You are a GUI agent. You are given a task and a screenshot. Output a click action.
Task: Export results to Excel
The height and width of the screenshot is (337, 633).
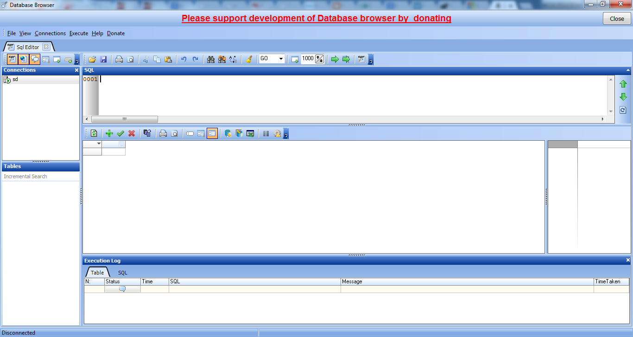coord(250,133)
